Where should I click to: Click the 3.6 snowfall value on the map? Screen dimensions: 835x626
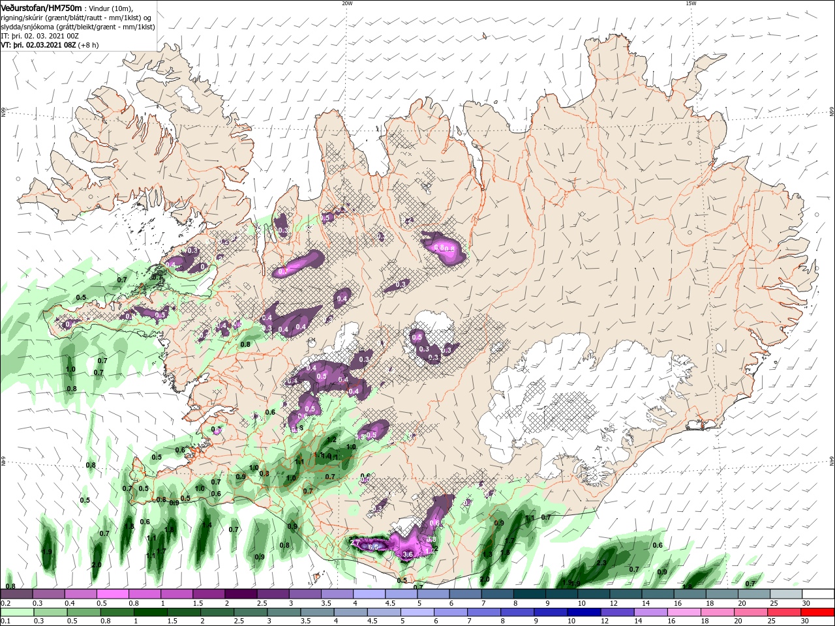(408, 555)
